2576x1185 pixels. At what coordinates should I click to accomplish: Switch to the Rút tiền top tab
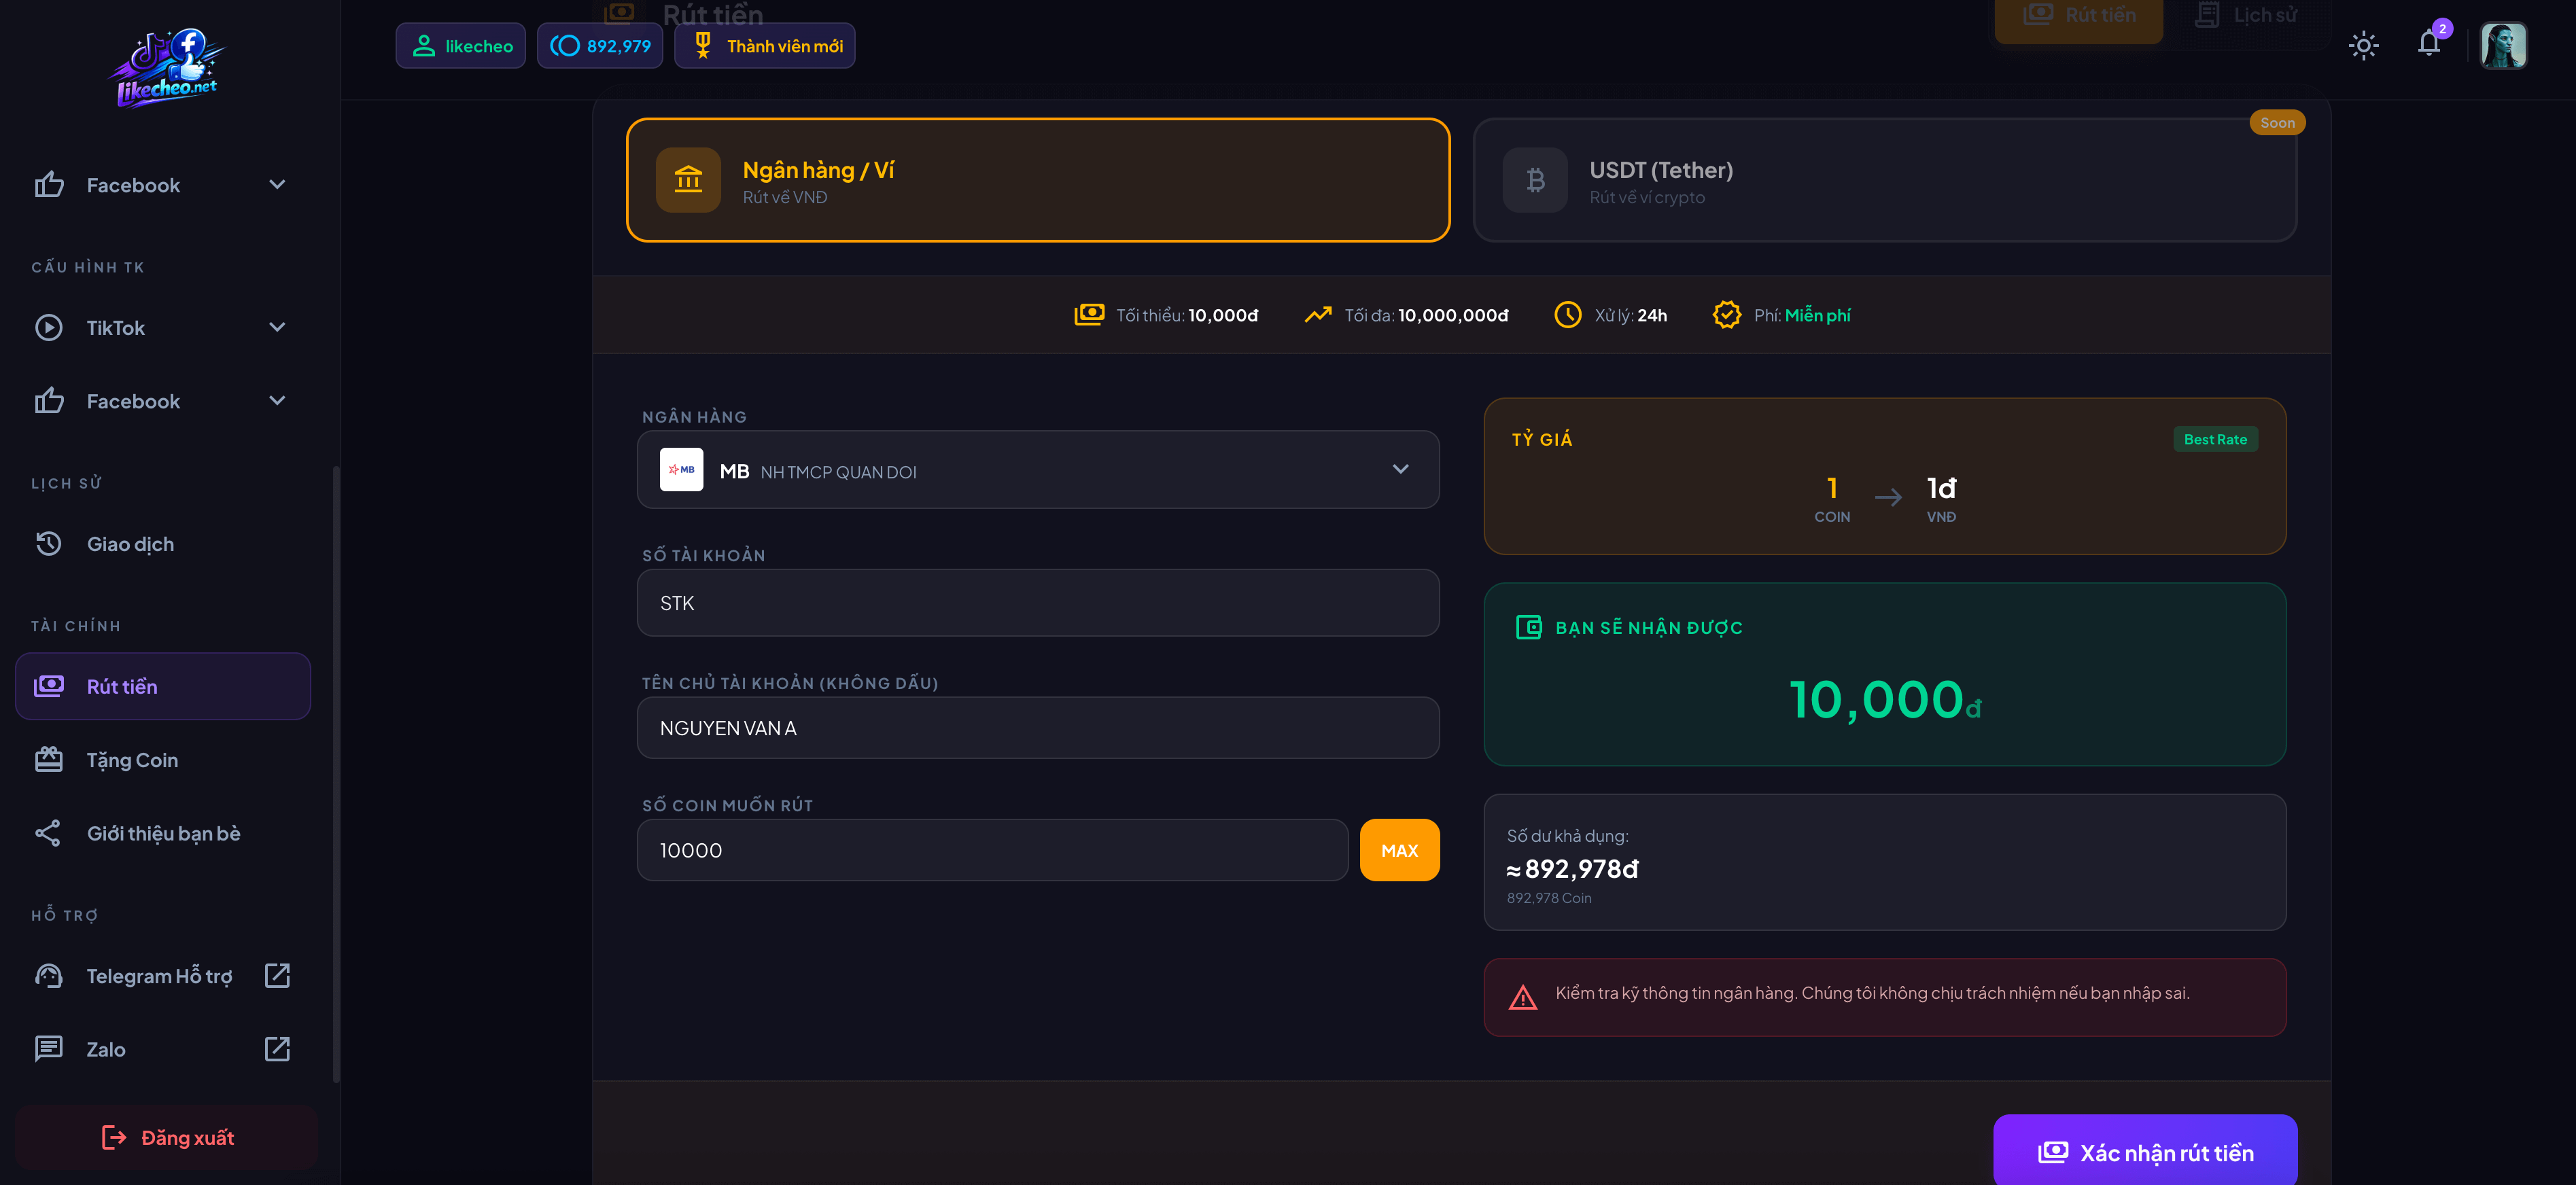2079,17
